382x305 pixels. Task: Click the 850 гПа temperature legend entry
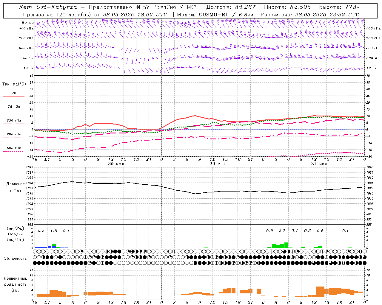(14, 121)
